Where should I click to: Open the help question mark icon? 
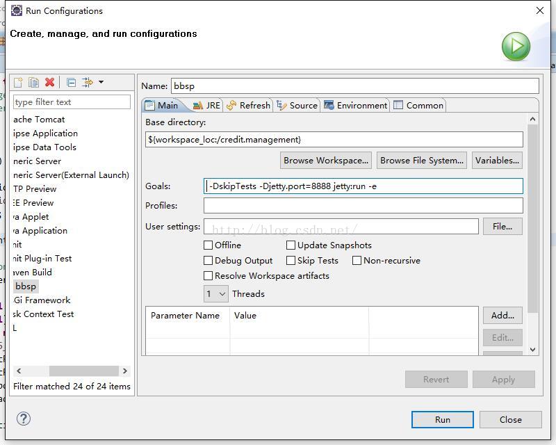tap(24, 419)
